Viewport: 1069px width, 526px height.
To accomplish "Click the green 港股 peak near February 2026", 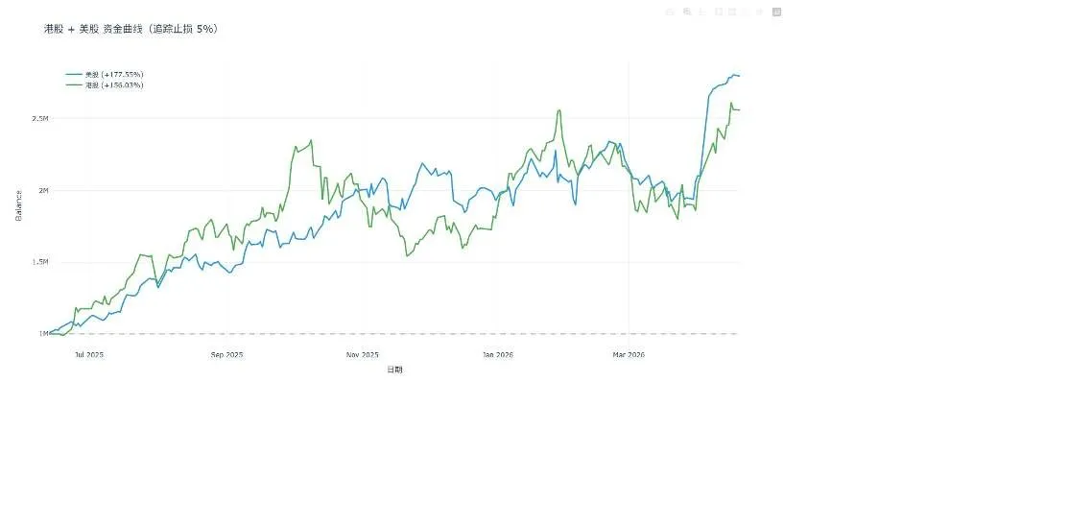I will click(559, 109).
